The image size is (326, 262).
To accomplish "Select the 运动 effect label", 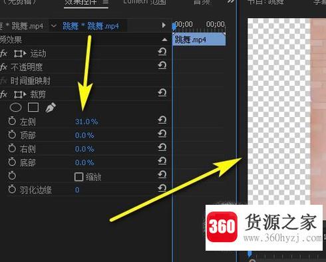I will [38, 53].
